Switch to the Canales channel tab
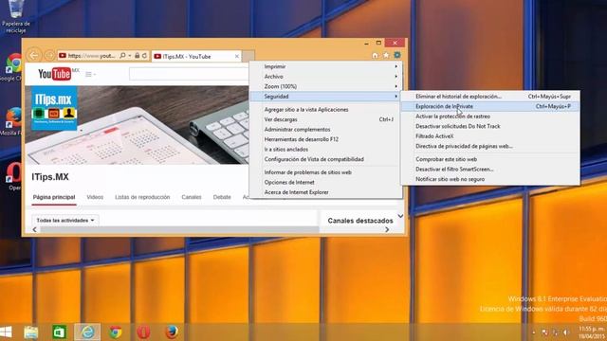This screenshot has width=607, height=341. [192, 197]
